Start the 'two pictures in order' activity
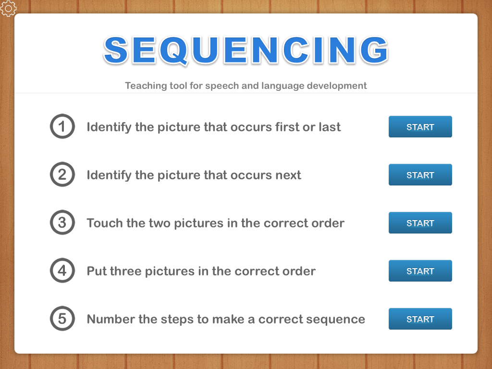 (x=420, y=223)
